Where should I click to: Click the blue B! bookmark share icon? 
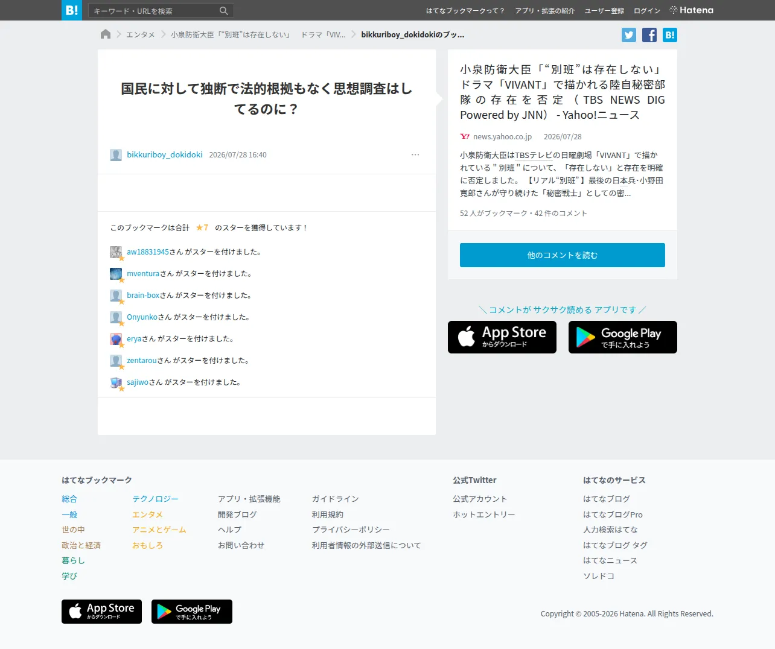pyautogui.click(x=670, y=35)
